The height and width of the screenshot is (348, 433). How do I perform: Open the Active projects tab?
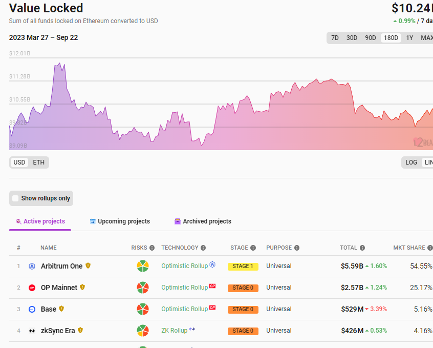(x=40, y=221)
